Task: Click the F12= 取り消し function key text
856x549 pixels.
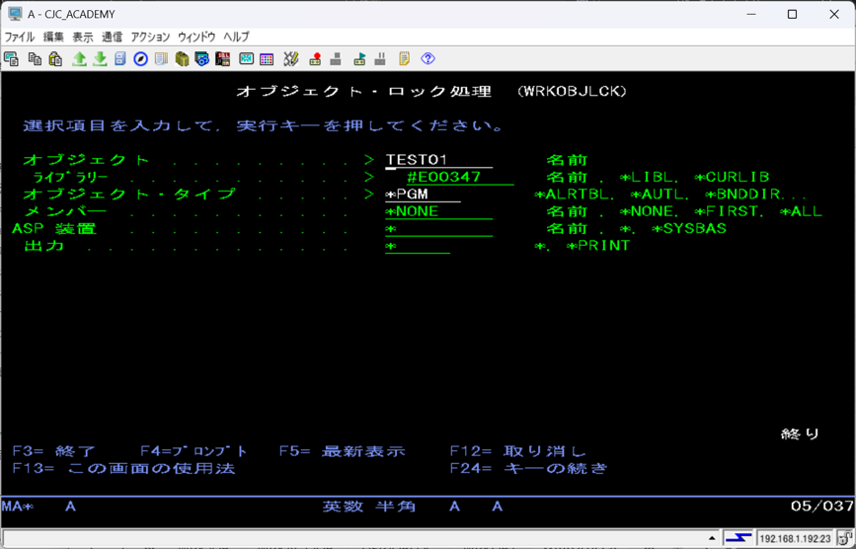Action: [x=518, y=452]
